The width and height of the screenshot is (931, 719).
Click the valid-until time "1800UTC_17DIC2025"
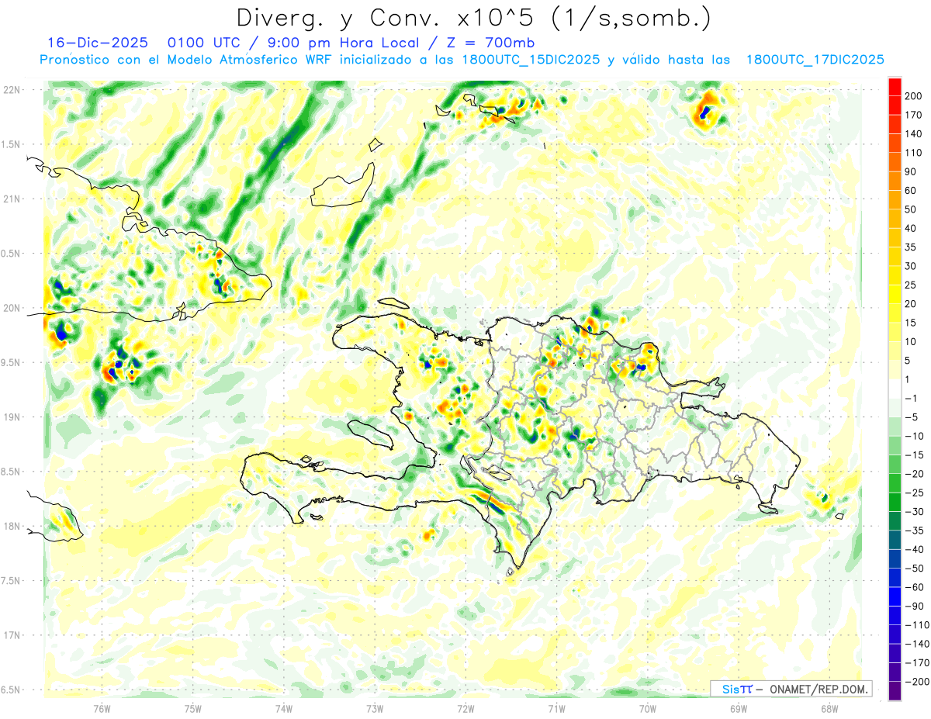pyautogui.click(x=815, y=59)
